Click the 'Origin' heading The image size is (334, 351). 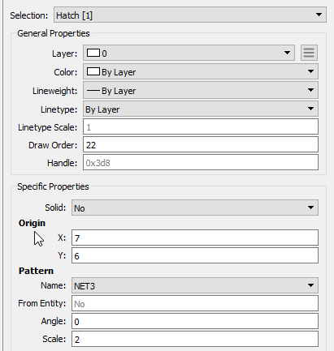click(x=32, y=223)
